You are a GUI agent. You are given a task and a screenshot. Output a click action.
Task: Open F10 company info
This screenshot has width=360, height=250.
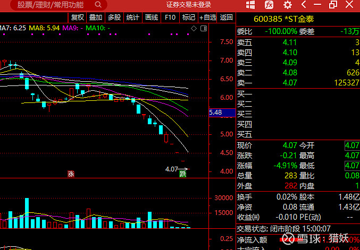coord(170,17)
